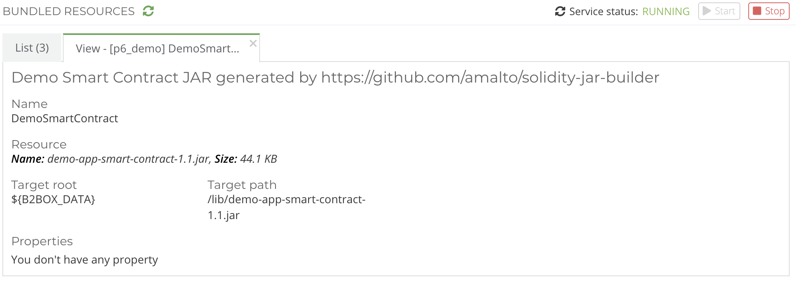
Task: Click the Properties section label
Action: [x=42, y=241]
